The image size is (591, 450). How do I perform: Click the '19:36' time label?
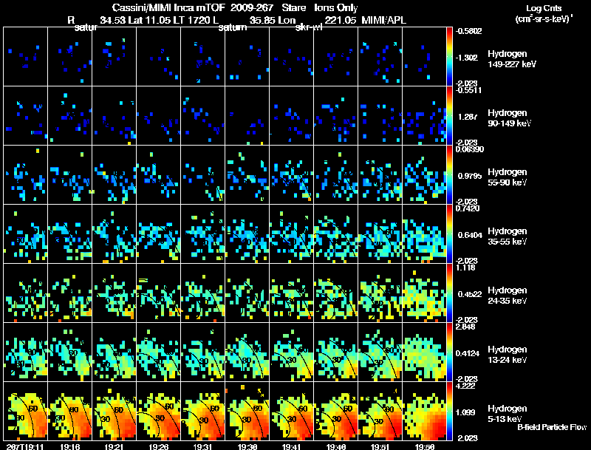click(247, 446)
